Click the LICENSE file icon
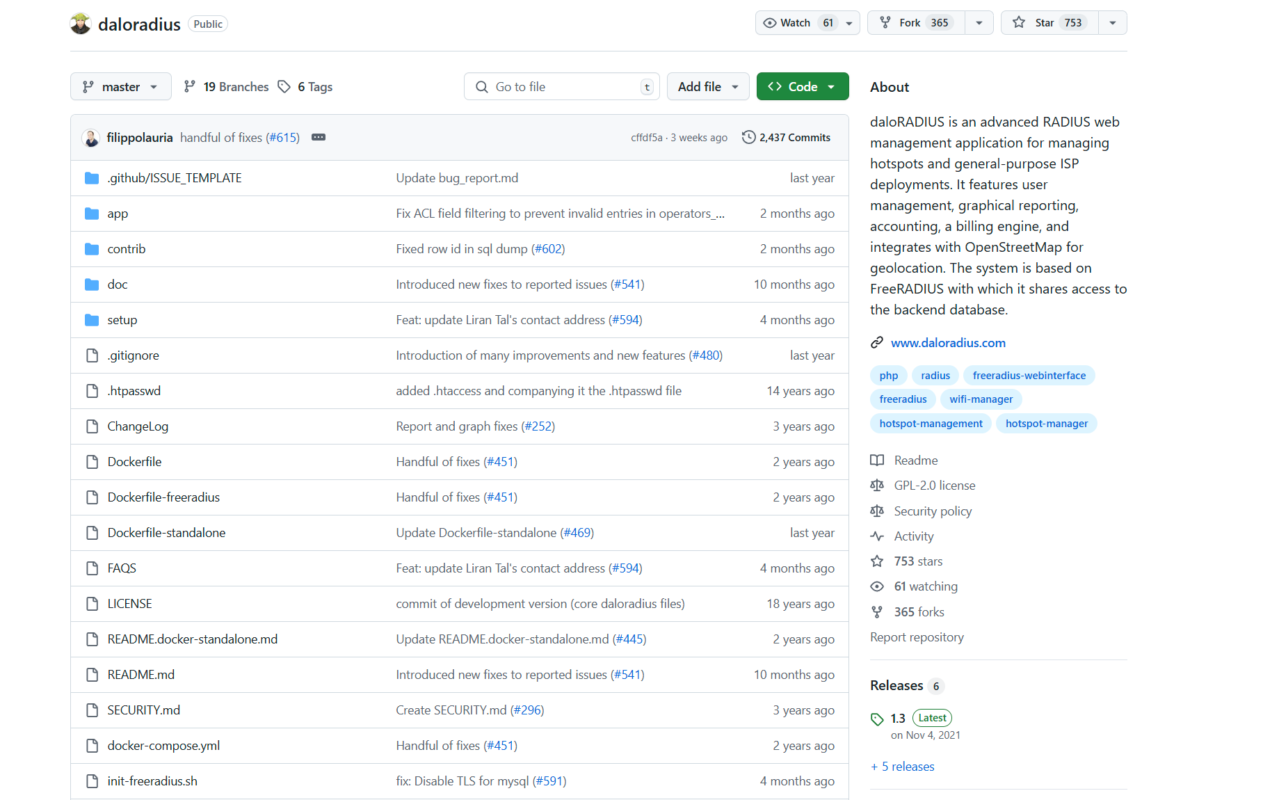1279x800 pixels. pyautogui.click(x=92, y=604)
